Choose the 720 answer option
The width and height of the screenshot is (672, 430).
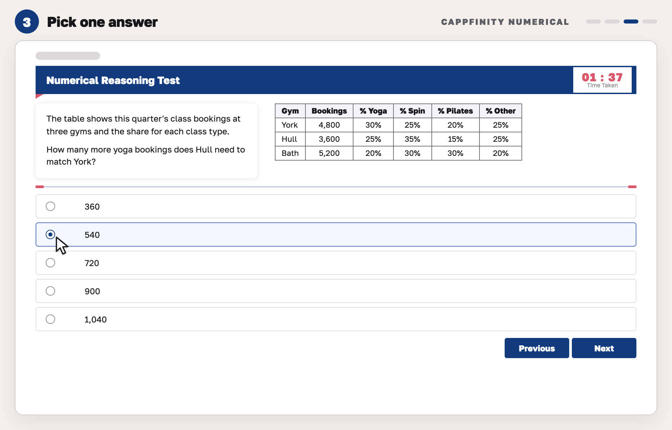[336, 263]
